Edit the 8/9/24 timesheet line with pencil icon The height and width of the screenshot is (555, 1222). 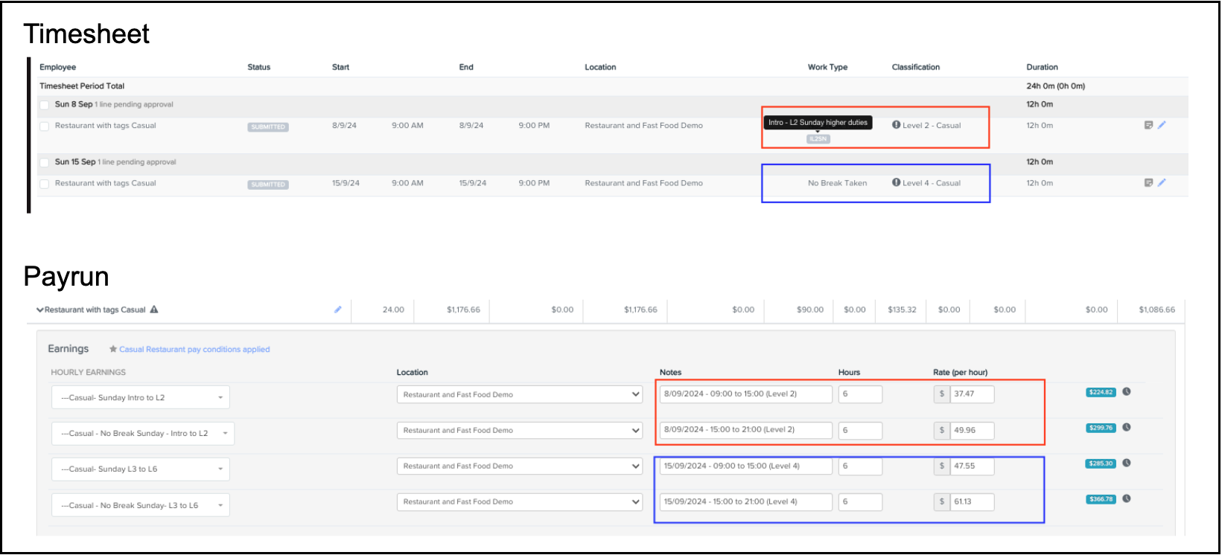[x=1162, y=125]
